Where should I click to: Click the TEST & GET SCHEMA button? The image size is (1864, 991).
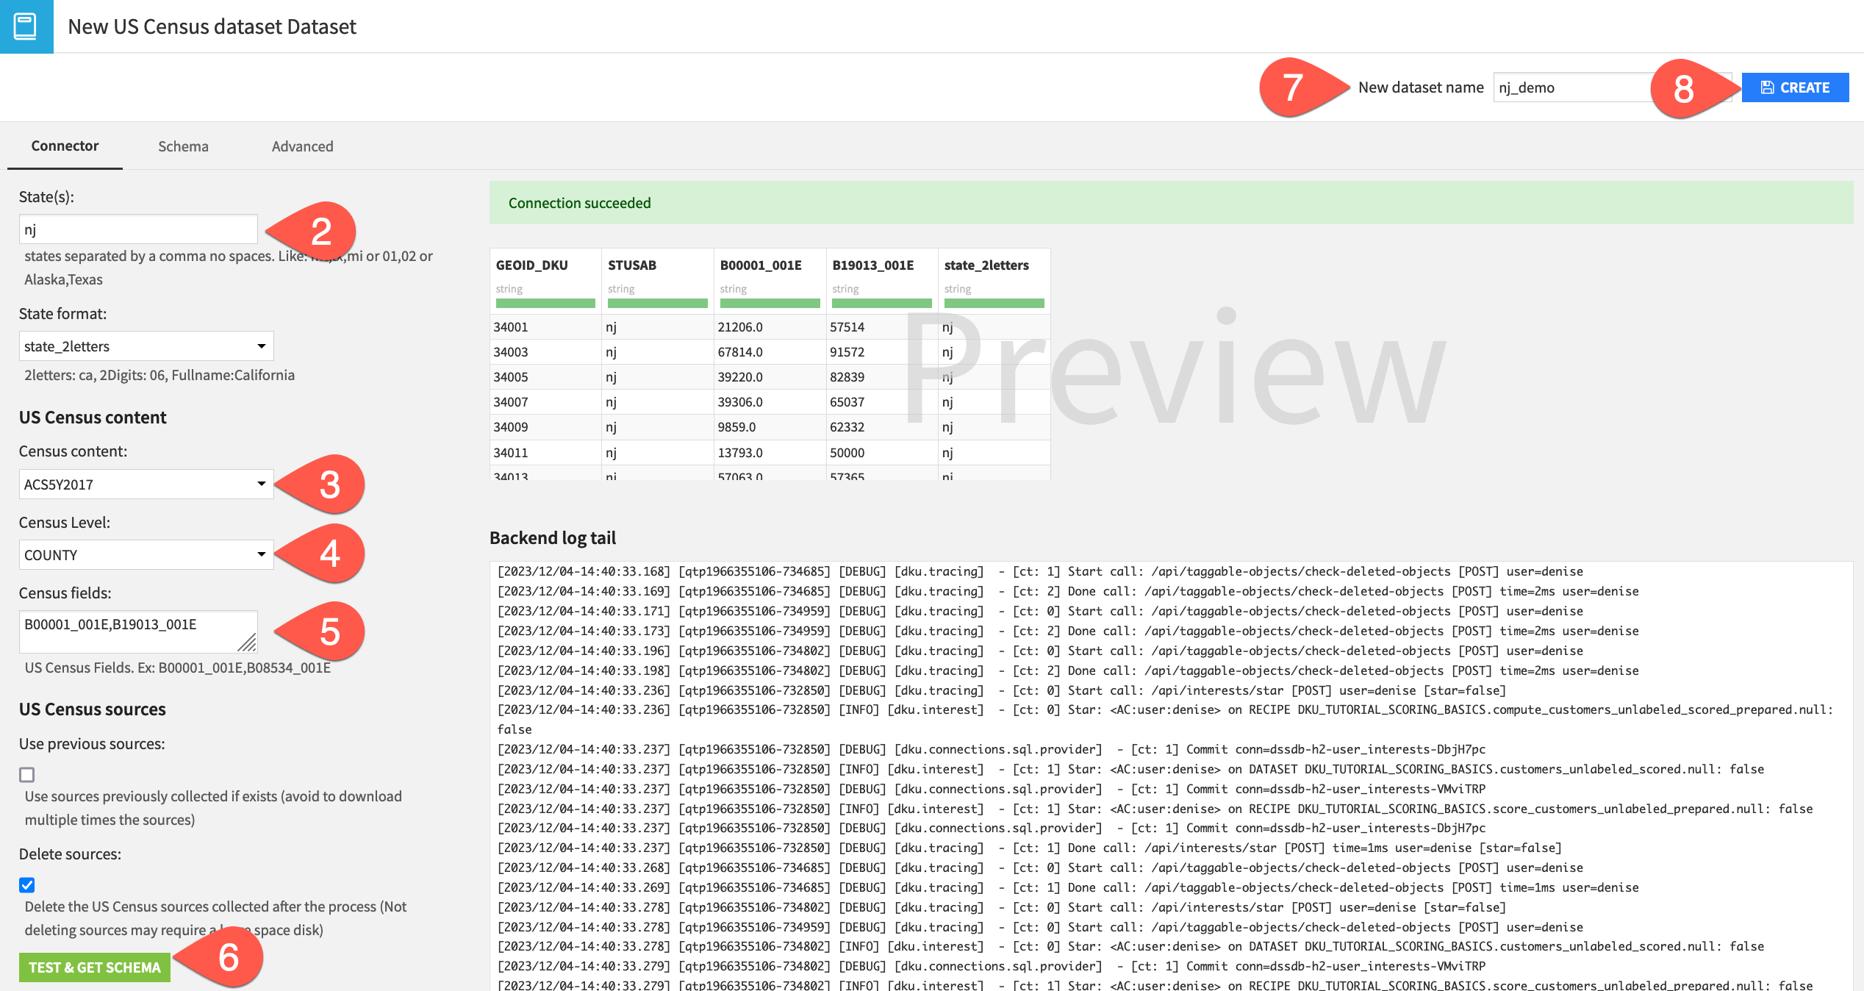click(95, 967)
